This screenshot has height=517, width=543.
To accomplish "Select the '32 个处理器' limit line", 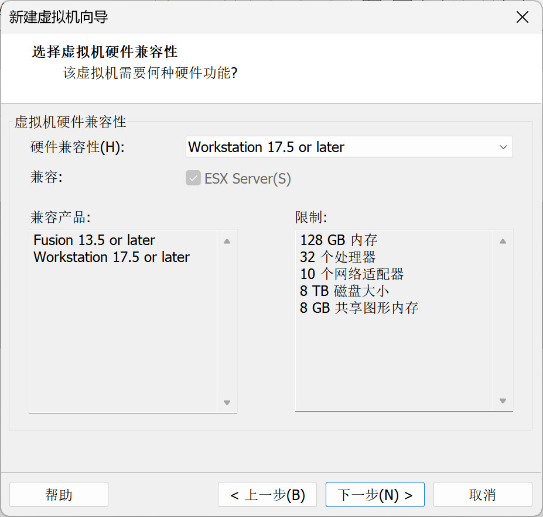I will coord(337,257).
